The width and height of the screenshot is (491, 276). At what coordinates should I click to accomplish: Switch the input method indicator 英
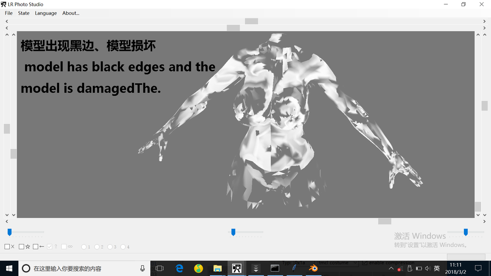pyautogui.click(x=437, y=268)
